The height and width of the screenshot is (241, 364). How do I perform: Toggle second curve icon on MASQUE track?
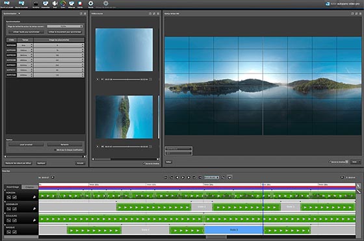coord(14,232)
